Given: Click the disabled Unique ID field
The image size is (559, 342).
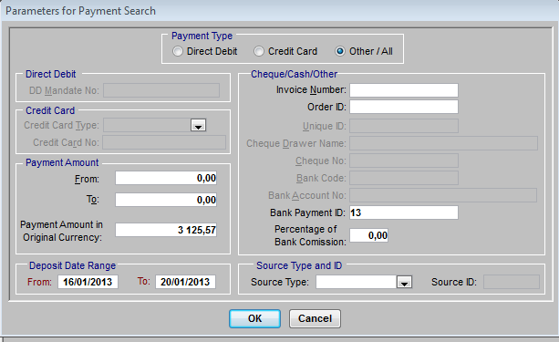Looking at the screenshot, I should (x=404, y=126).
